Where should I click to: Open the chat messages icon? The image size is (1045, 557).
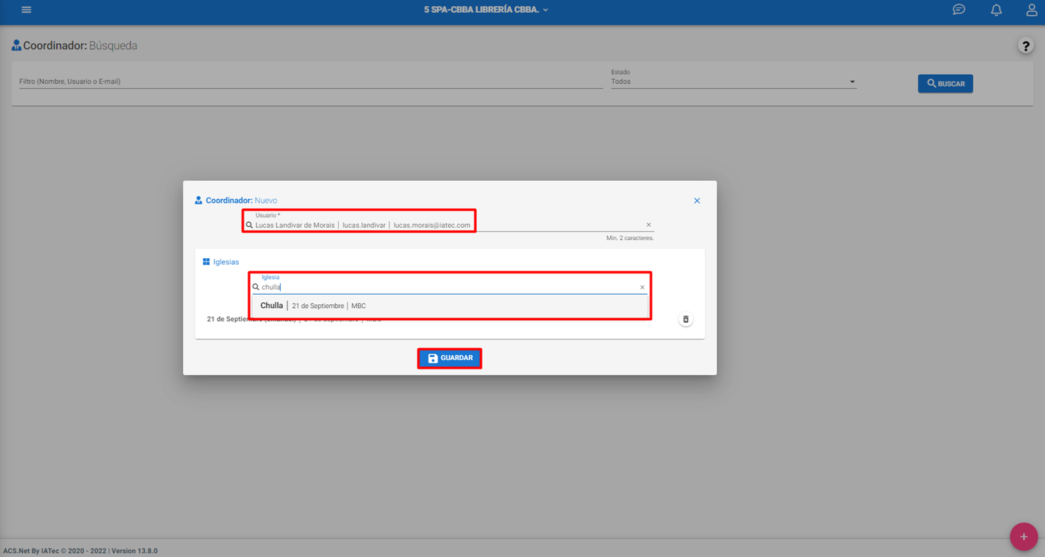(959, 9)
